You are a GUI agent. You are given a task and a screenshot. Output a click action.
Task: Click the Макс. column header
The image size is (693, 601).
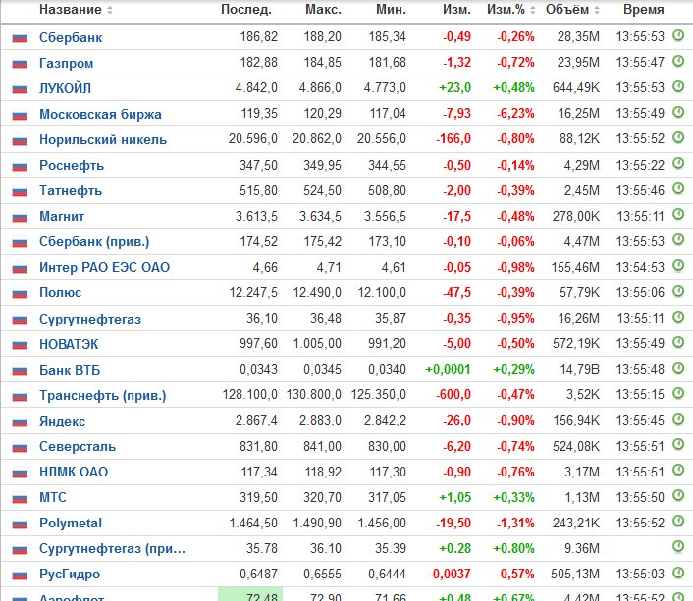(324, 10)
